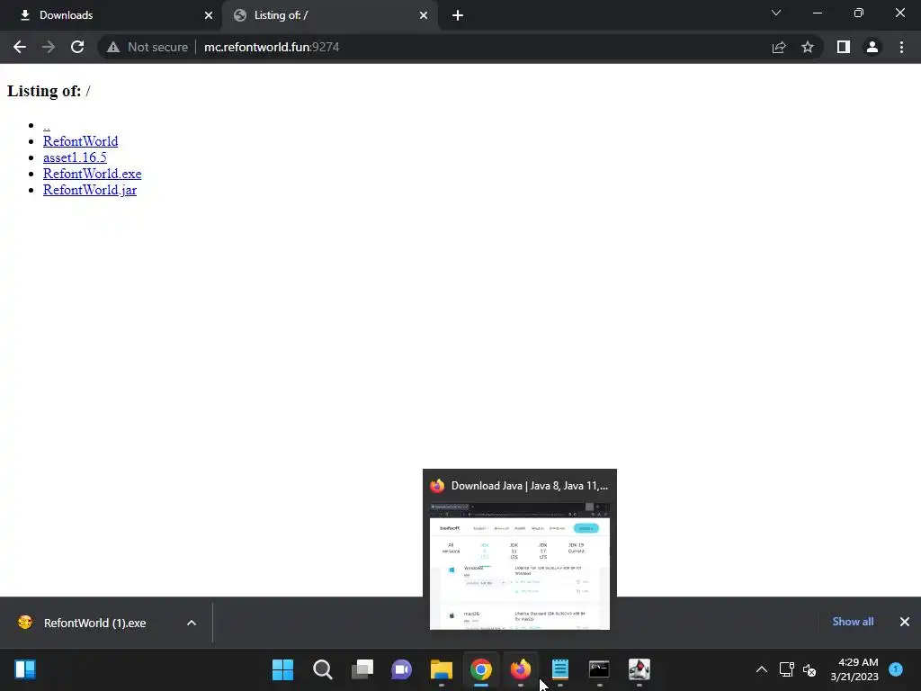The image size is (921, 691).
Task: Toggle the browser side panel
Action: pos(844,47)
